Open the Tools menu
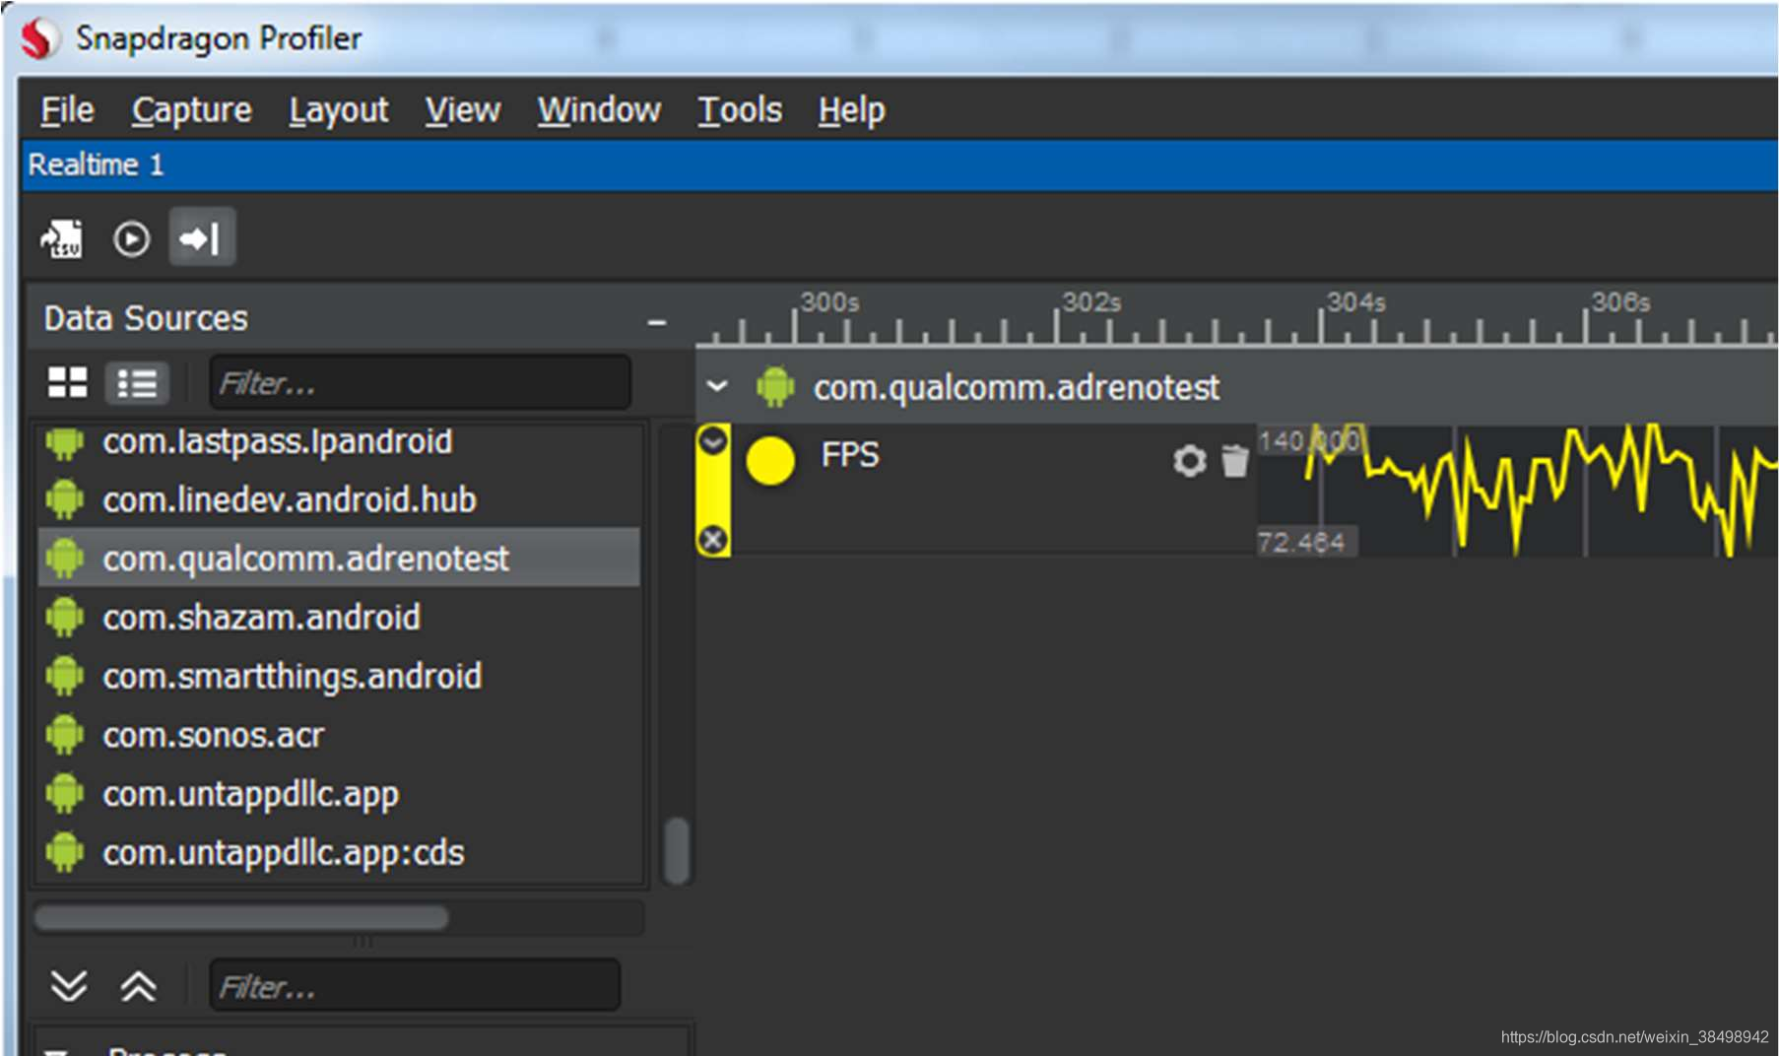This screenshot has height=1056, width=1779. click(740, 110)
